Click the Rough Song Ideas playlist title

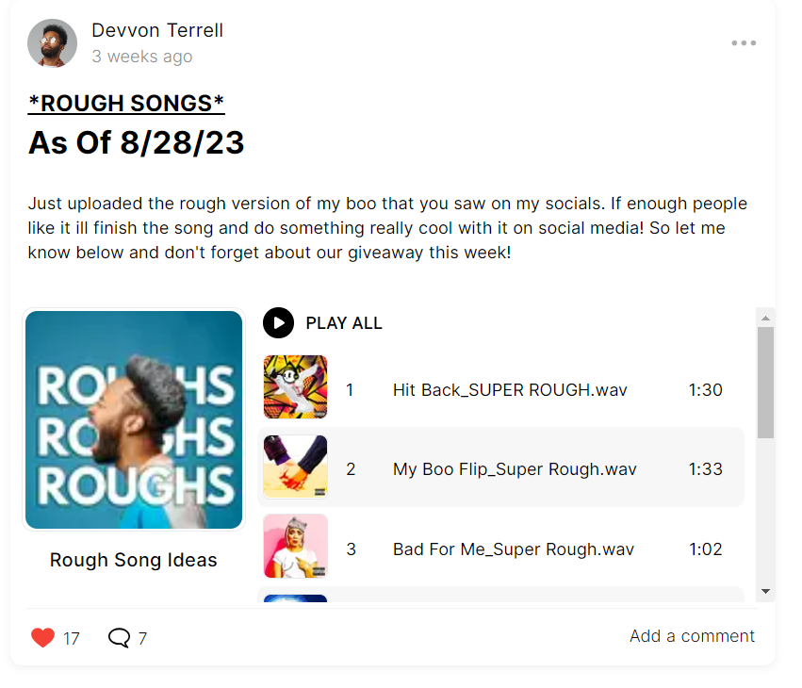(x=134, y=561)
